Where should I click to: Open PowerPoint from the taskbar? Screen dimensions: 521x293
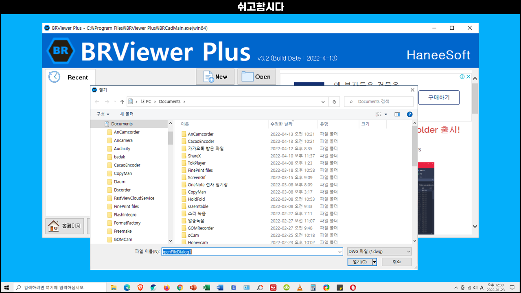(193, 287)
